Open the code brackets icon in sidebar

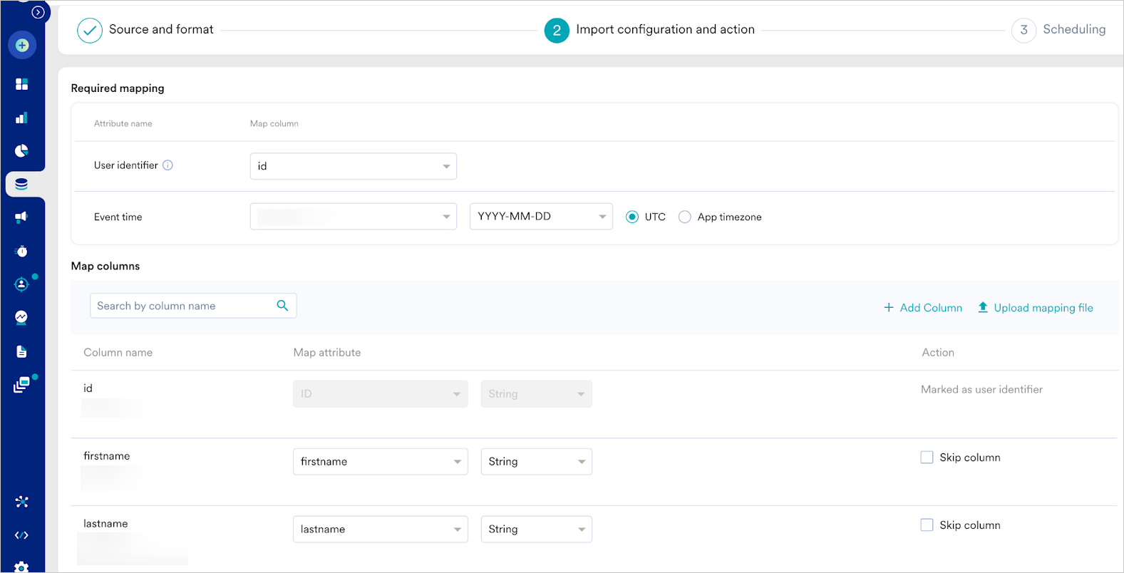(22, 535)
